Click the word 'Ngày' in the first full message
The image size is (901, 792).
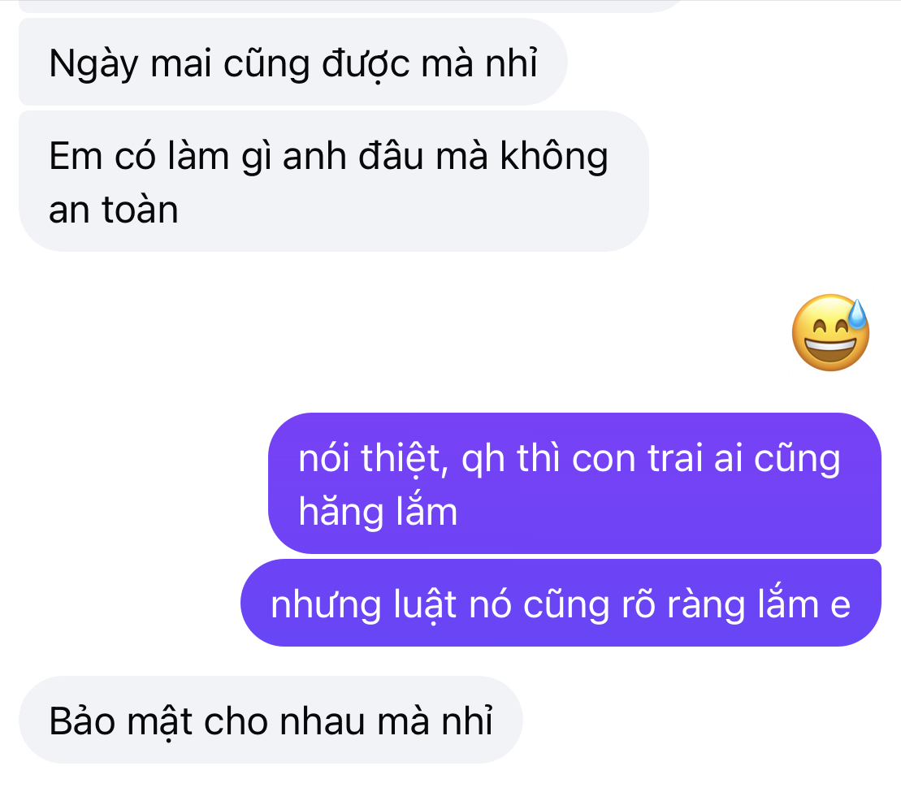click(93, 64)
